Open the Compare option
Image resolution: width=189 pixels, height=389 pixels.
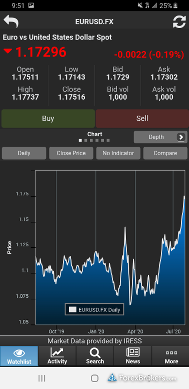click(165, 153)
